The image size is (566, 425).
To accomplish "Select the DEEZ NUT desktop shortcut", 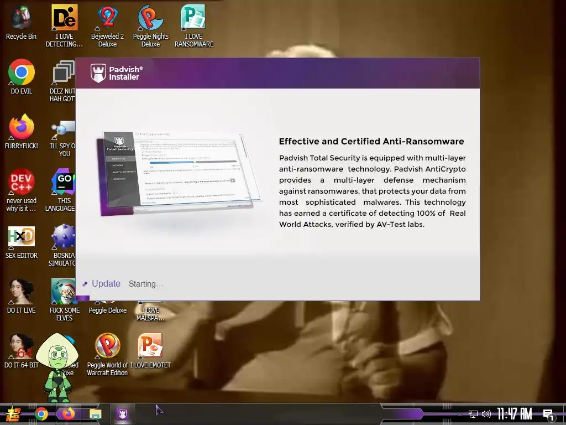I will click(x=63, y=81).
